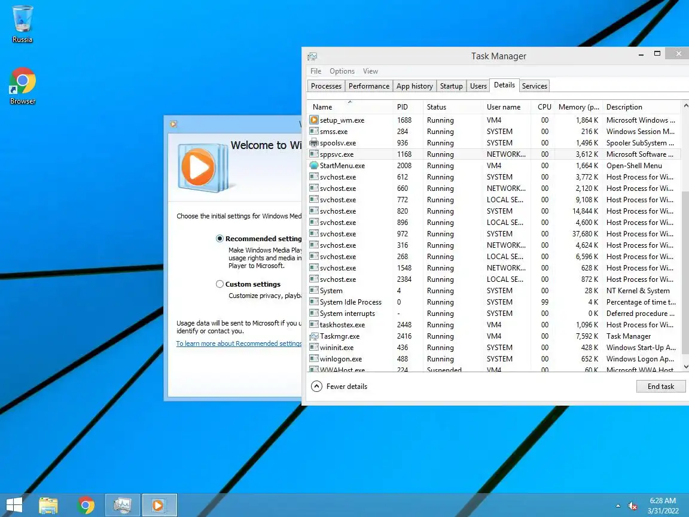The width and height of the screenshot is (689, 517).
Task: Open the Options menu in Task Manager
Action: point(342,71)
